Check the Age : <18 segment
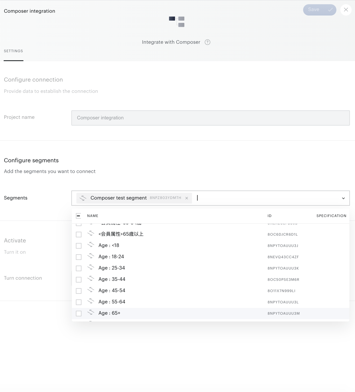 79,246
